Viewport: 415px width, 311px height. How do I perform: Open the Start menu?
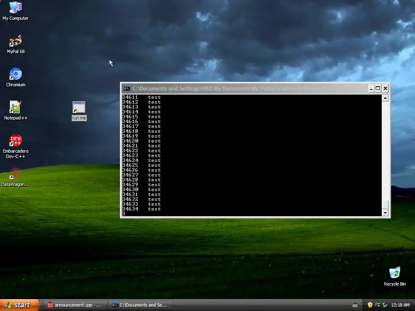click(x=19, y=305)
